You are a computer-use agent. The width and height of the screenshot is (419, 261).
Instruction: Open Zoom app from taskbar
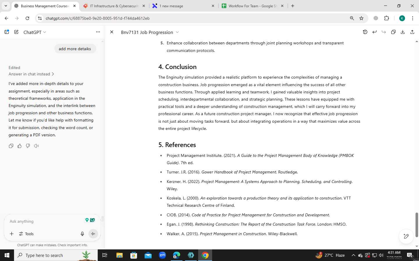point(162,255)
